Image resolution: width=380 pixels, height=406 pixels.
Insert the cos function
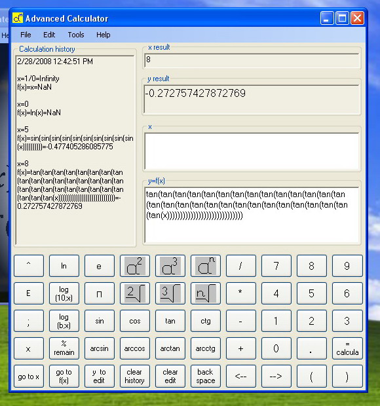coord(135,321)
